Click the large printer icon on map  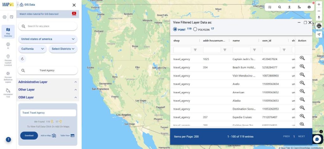tap(319, 26)
